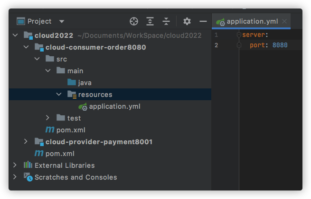The image size is (311, 199).
Task: Close the application.yml editor tab
Action: pos(284,21)
